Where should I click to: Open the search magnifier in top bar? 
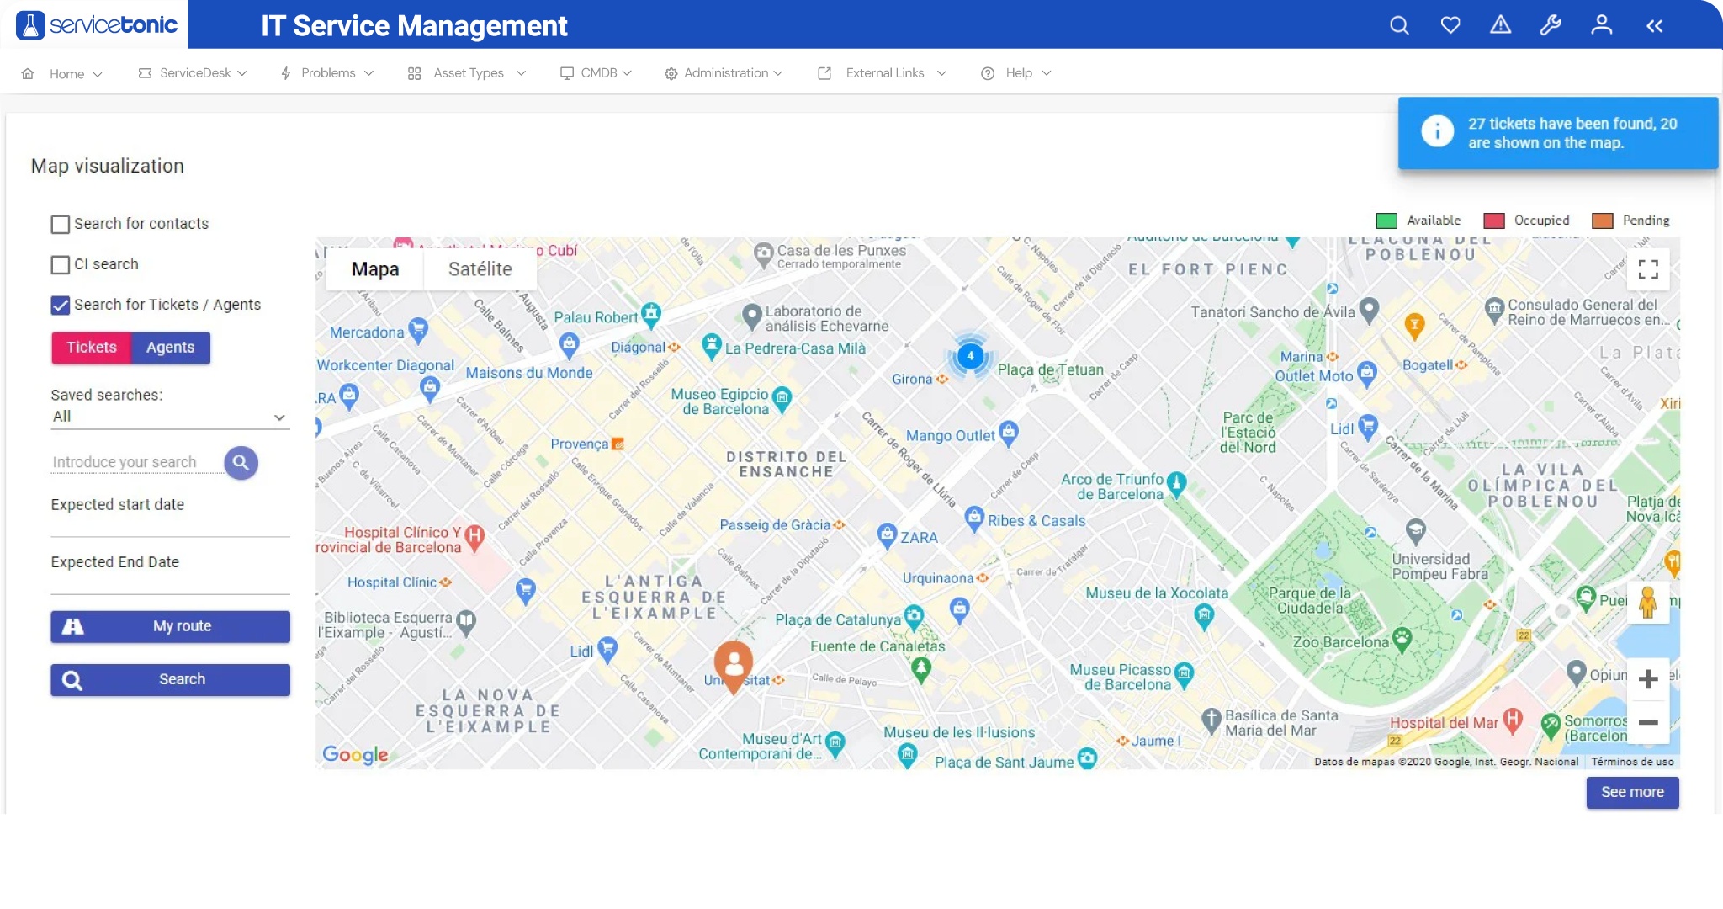(1399, 25)
